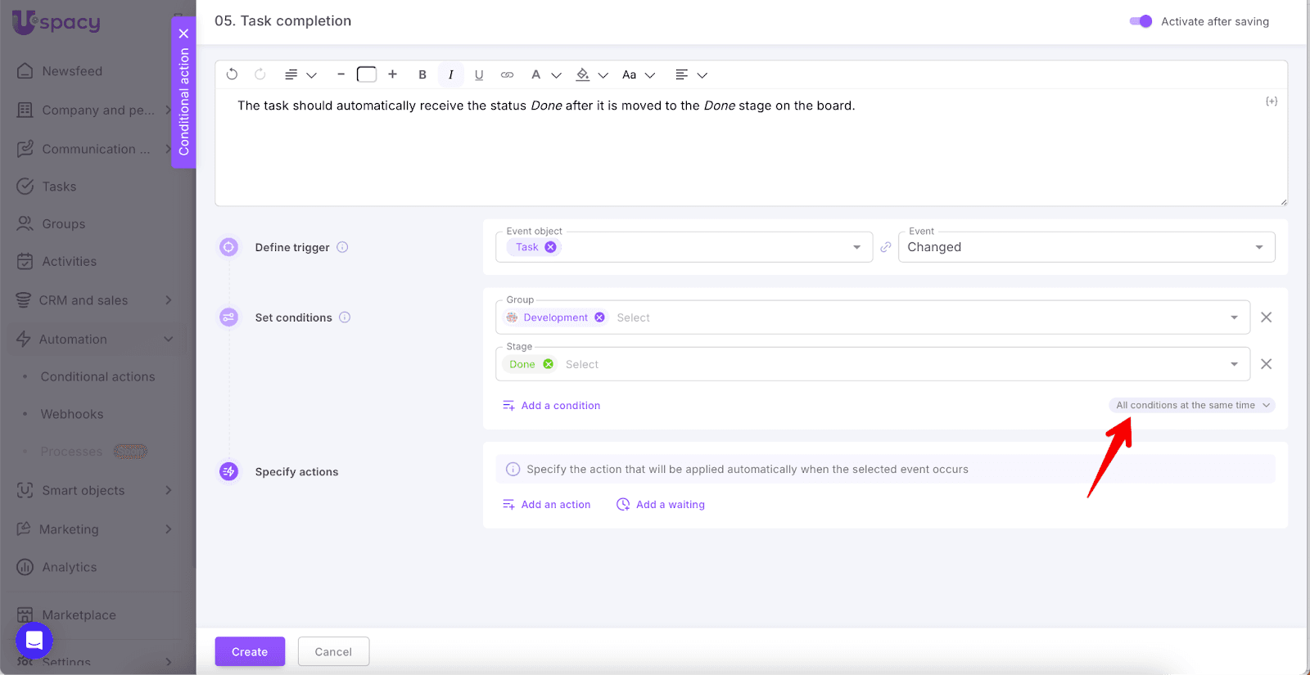Open All conditions at the same time selector
The height and width of the screenshot is (675, 1310).
pos(1192,405)
